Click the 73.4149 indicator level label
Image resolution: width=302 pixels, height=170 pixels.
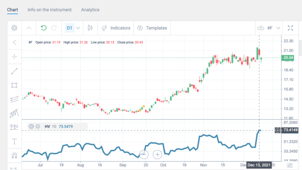[290, 130]
